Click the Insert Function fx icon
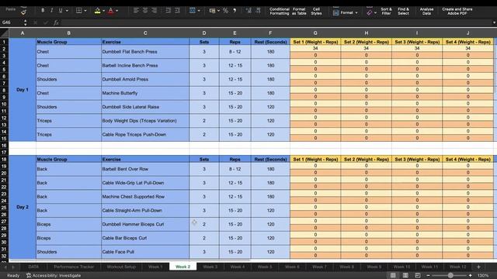Image resolution: width=497 pixels, height=279 pixels. (56, 22)
